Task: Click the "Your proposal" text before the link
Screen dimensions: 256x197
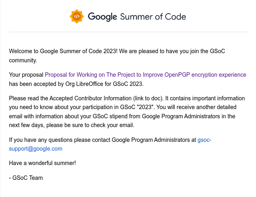Action: coord(26,75)
